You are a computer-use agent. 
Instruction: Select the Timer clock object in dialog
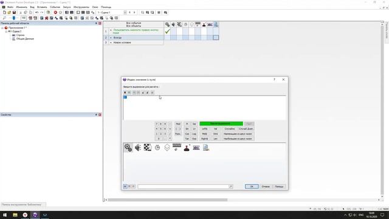click(157, 148)
